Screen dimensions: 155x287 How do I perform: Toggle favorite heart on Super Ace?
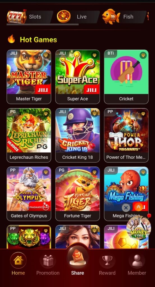(94, 55)
